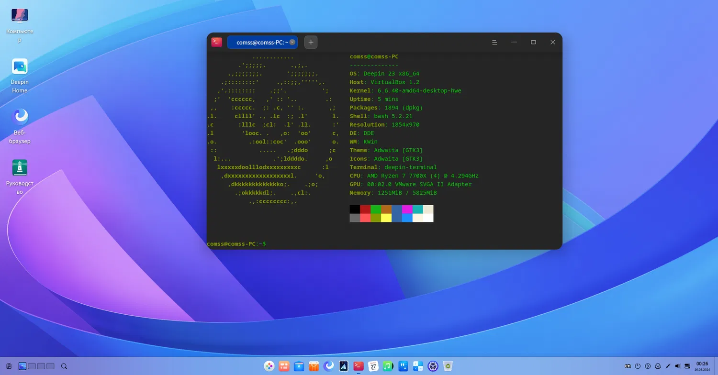Switch to the second workspace in the taskbar
Screen dimensions: 718x375
32,366
